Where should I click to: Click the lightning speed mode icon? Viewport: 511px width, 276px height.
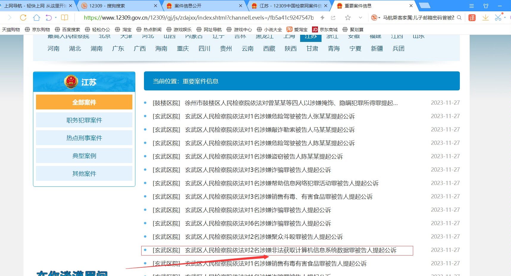coord(322,18)
